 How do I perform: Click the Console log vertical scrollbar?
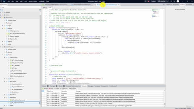pos(165,98)
